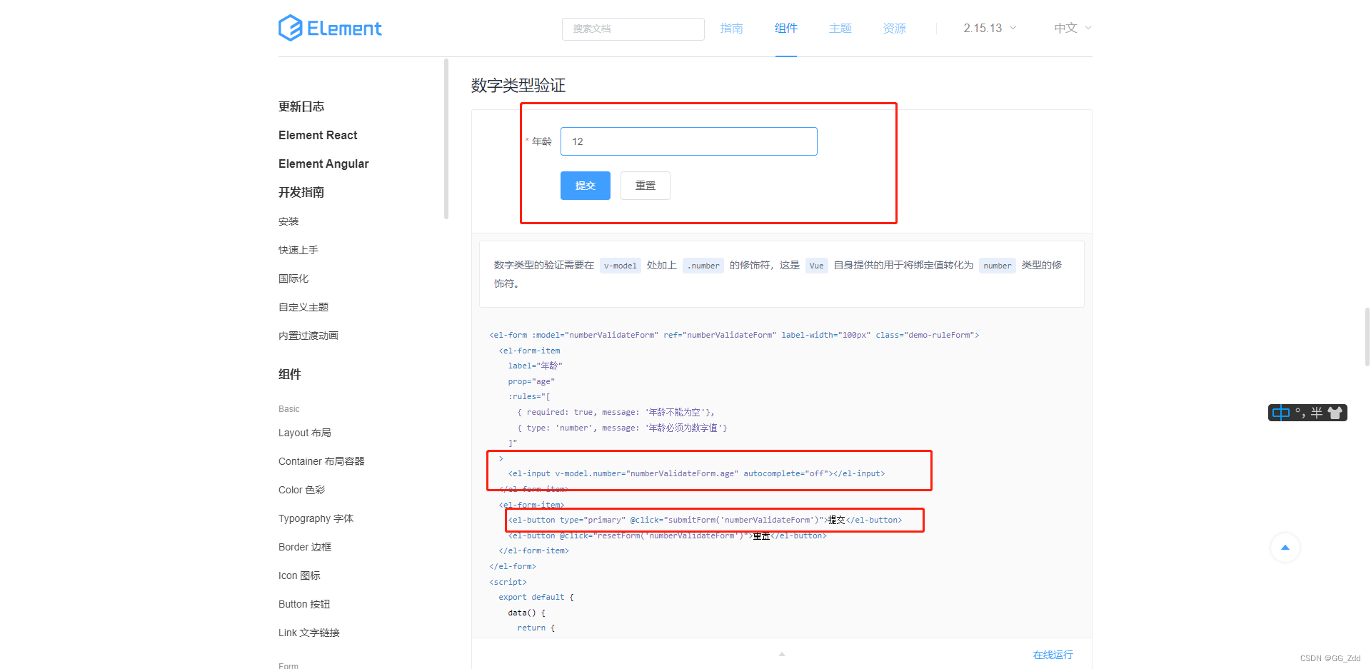Click the 'export default {' code line
1371x669 pixels.
click(x=536, y=597)
